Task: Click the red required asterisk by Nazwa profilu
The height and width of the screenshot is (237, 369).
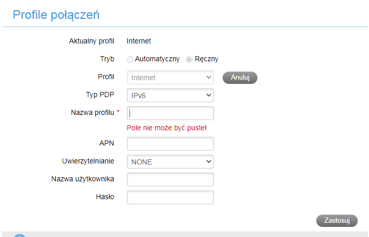Action: coord(118,112)
